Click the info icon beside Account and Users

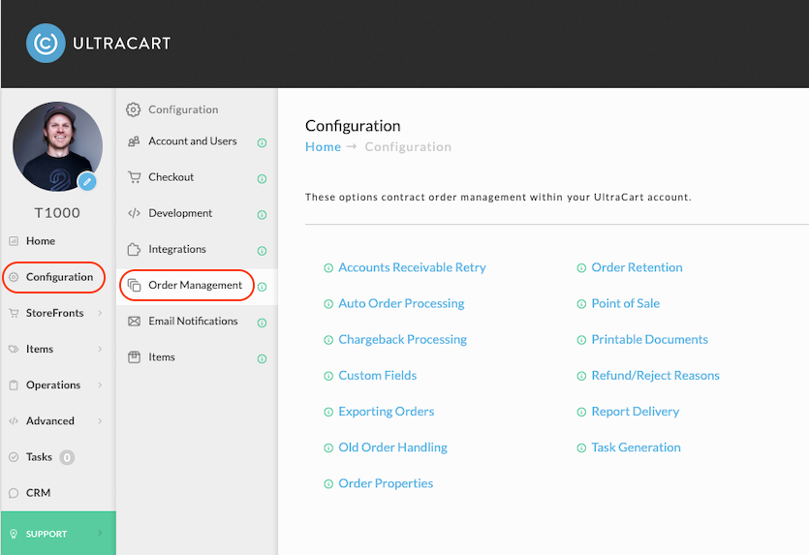coord(263,143)
